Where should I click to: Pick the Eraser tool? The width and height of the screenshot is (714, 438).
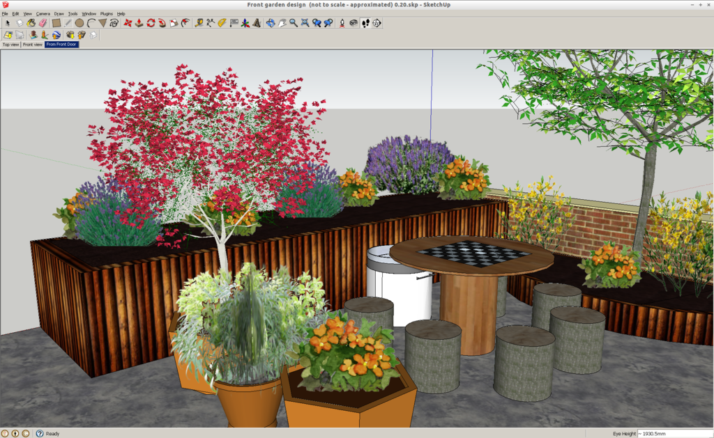point(43,23)
